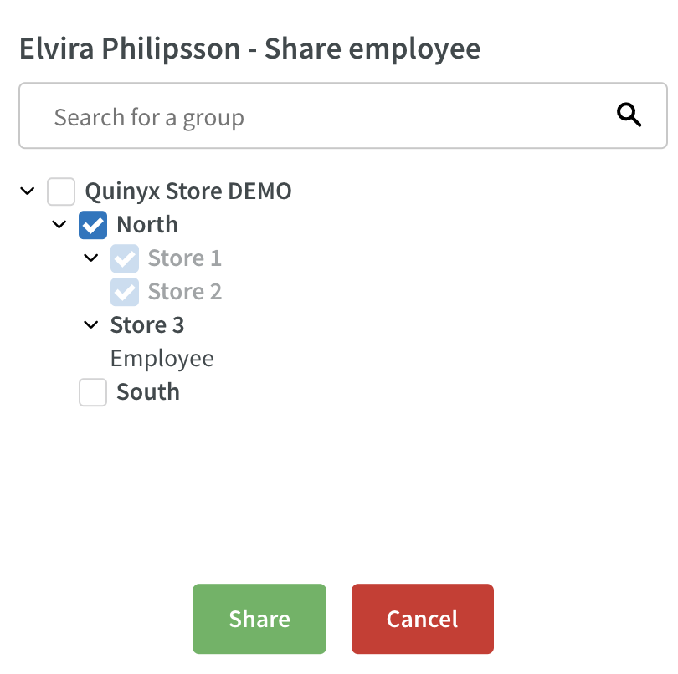Check the South checkbox
The height and width of the screenshot is (674, 678).
point(93,392)
